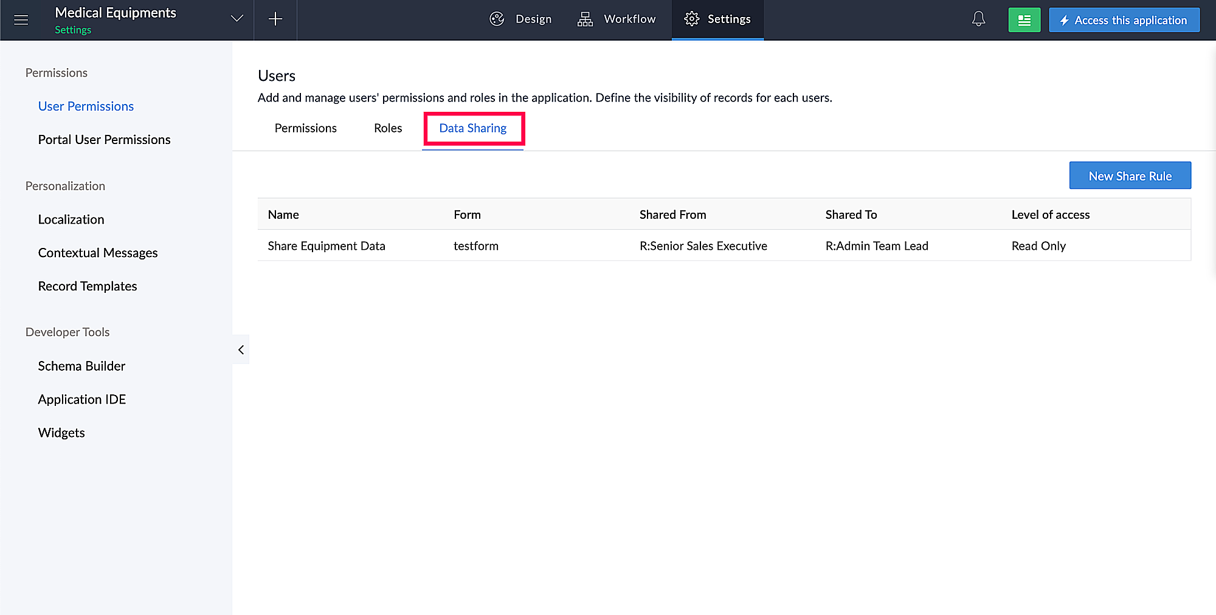Expand the Medical Equipments application dropdown

[x=237, y=19]
